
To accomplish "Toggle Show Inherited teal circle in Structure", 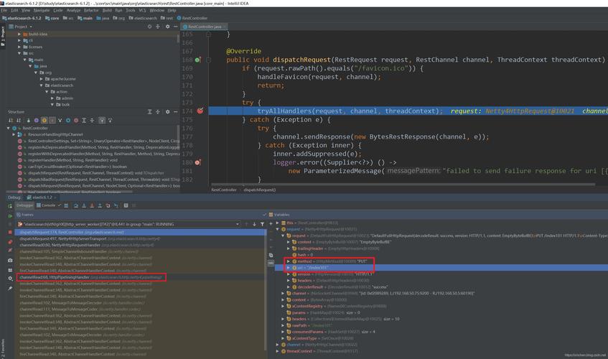I will pyautogui.click(x=68, y=120).
